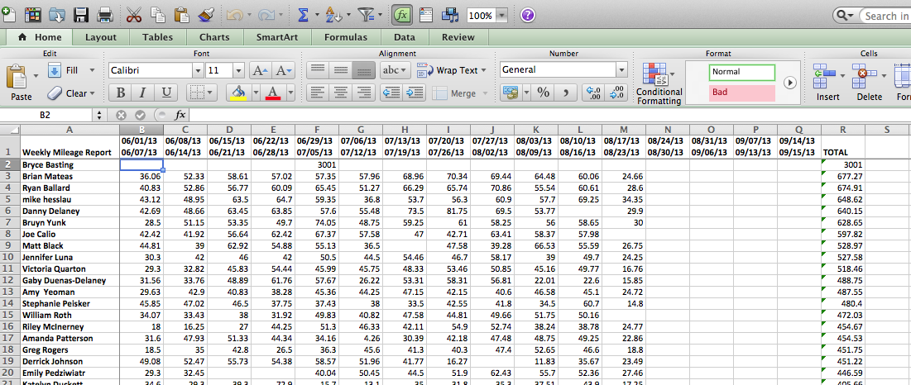This screenshot has height=385, width=911.
Task: Open the SmartArt tab
Action: coord(276,37)
